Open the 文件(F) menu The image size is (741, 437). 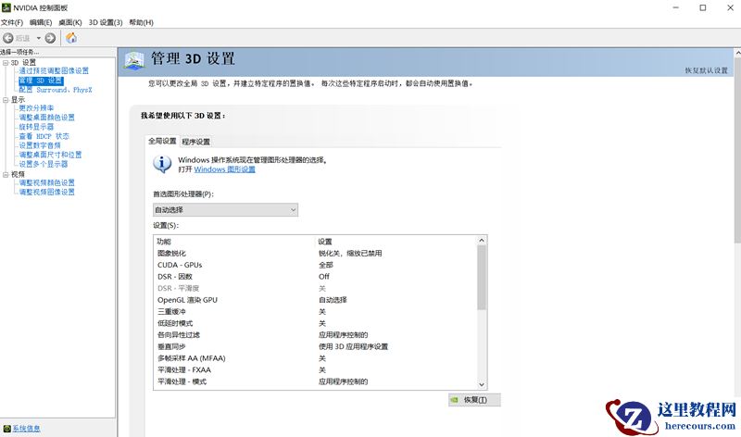click(x=12, y=22)
